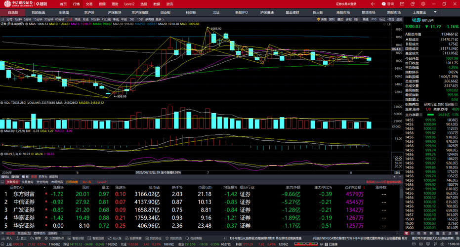The height and width of the screenshot is (247, 460).
Task: Click down arrow beside 笔 tab
Action: click(x=401, y=233)
